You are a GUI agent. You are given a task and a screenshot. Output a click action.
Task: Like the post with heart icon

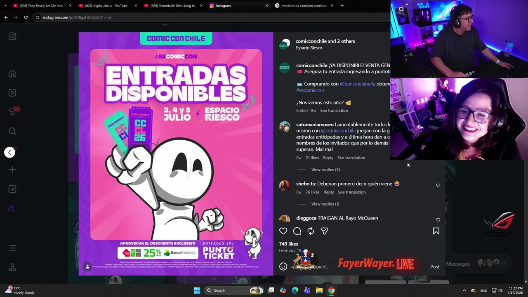283,231
